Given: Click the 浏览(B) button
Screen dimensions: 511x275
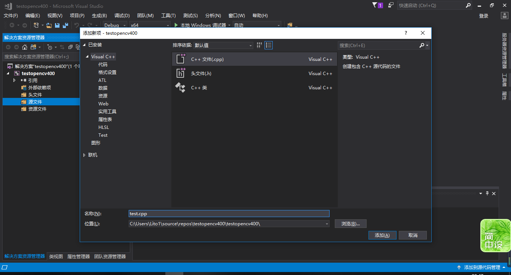Looking at the screenshot, I should pos(351,223).
